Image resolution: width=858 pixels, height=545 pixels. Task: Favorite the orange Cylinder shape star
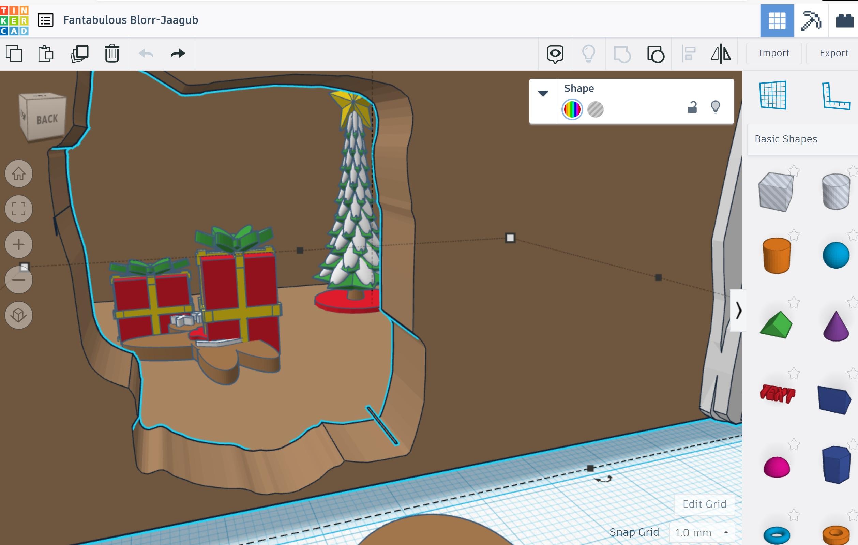[794, 235]
